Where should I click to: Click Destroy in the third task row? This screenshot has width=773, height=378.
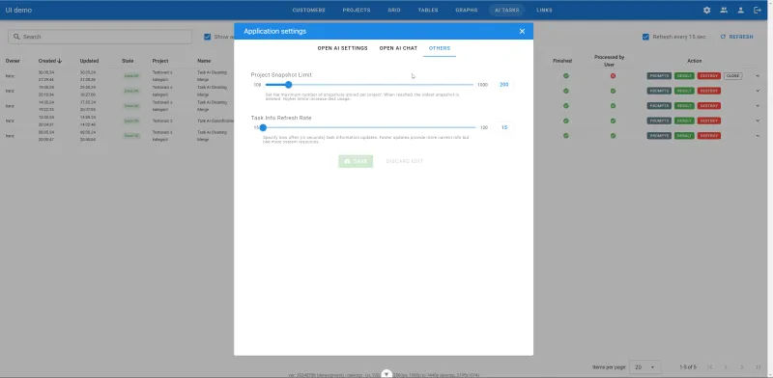tap(709, 106)
